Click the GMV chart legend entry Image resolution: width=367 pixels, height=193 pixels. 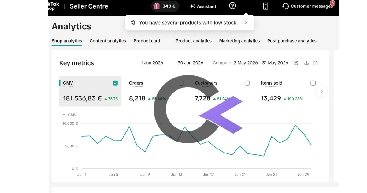[x=69, y=115]
